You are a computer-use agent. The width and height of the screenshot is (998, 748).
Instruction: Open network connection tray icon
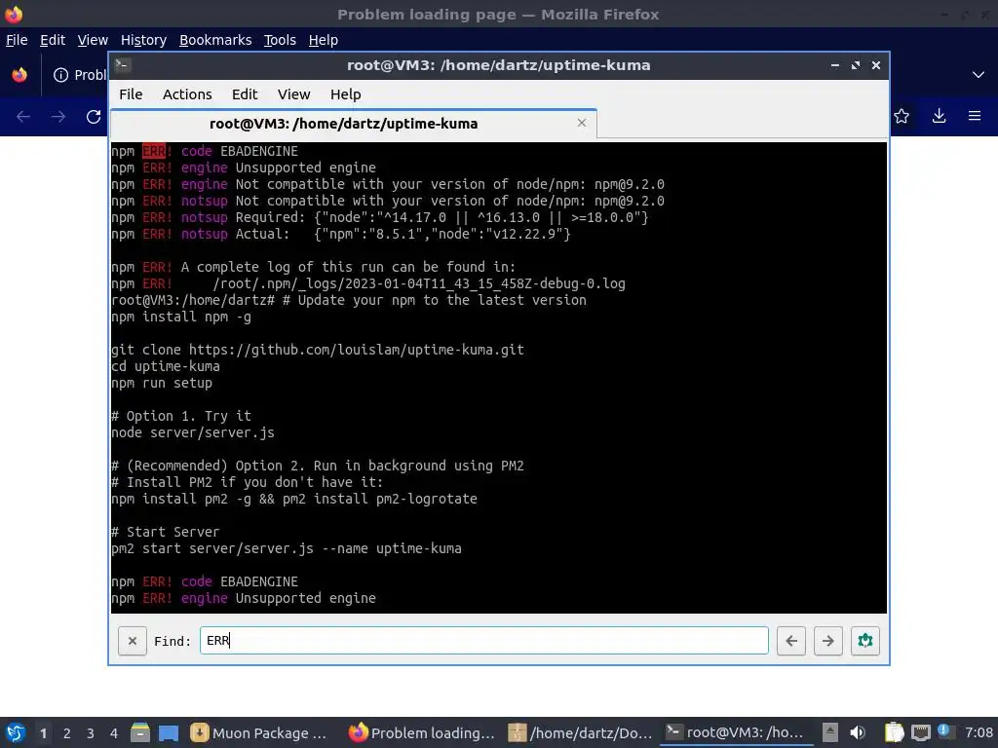920,732
